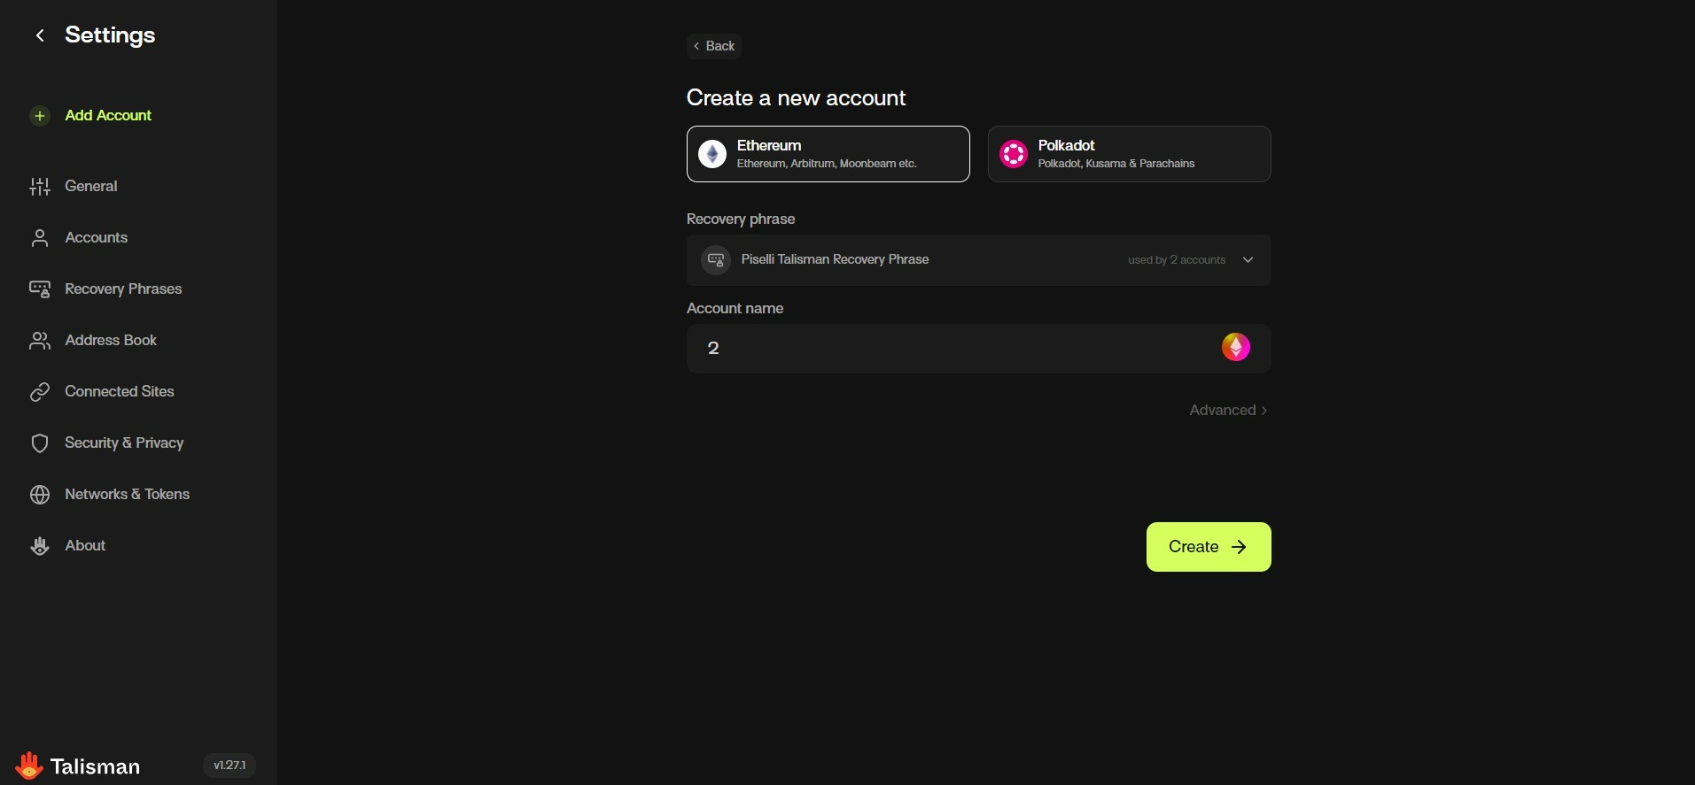Click the Ethereum diamond logo icon

click(x=712, y=154)
